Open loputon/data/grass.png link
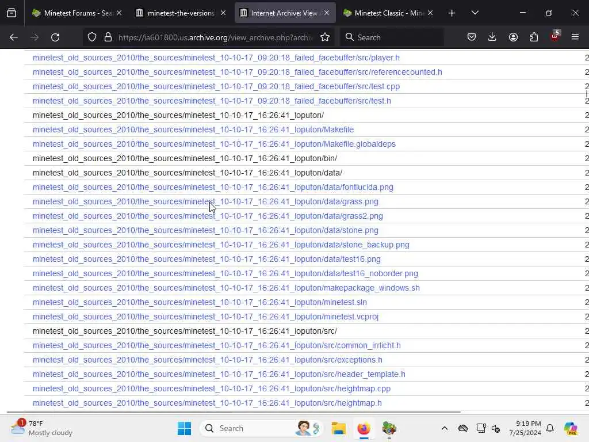The image size is (589, 442). [205, 201]
